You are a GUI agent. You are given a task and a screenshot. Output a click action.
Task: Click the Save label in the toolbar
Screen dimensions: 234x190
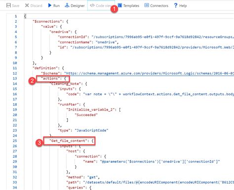coord(16,6)
